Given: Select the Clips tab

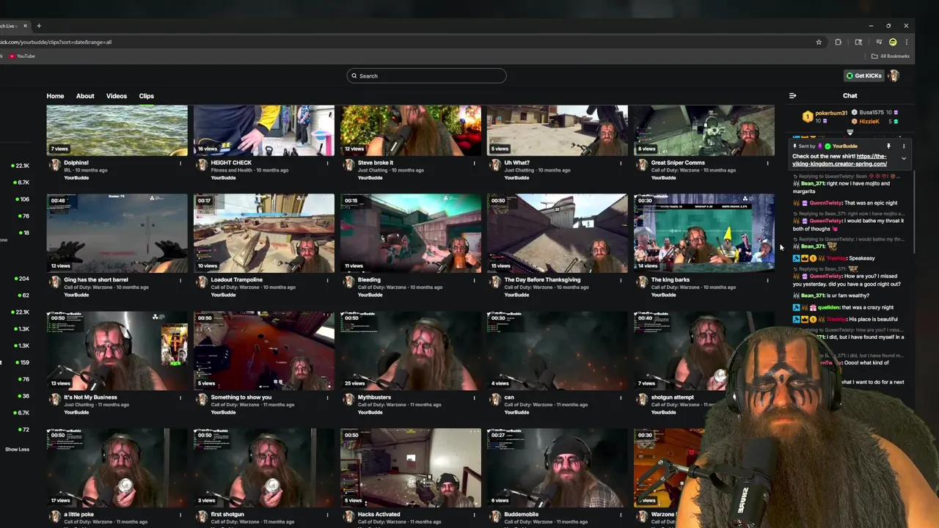Looking at the screenshot, I should click(x=147, y=96).
